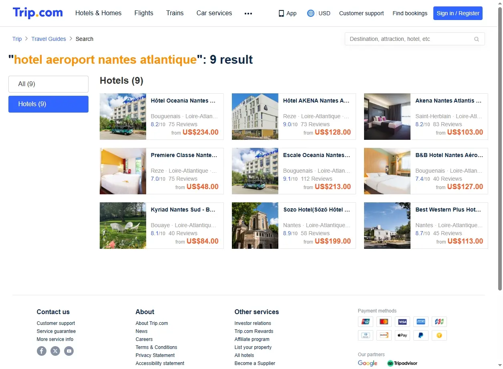Click the globe language icon
Image resolution: width=503 pixels, height=369 pixels.
pos(310,13)
